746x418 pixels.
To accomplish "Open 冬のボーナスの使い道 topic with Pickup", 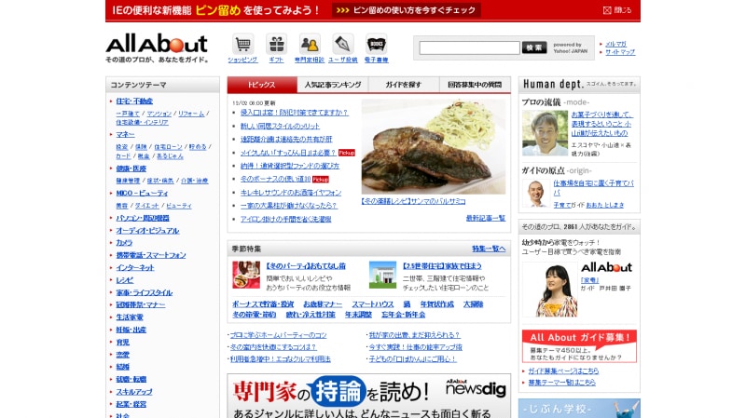I will [x=275, y=179].
